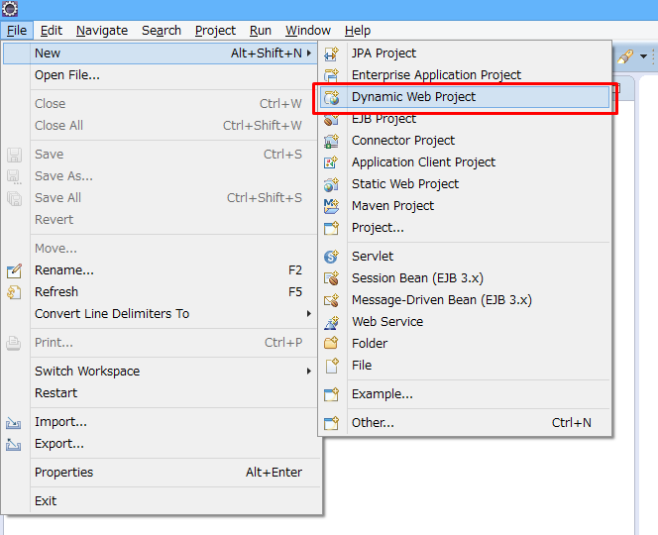Click the EJB Project bean icon
This screenshot has width=658, height=535.
pyautogui.click(x=332, y=119)
